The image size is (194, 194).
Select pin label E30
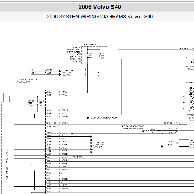pos(49,173)
